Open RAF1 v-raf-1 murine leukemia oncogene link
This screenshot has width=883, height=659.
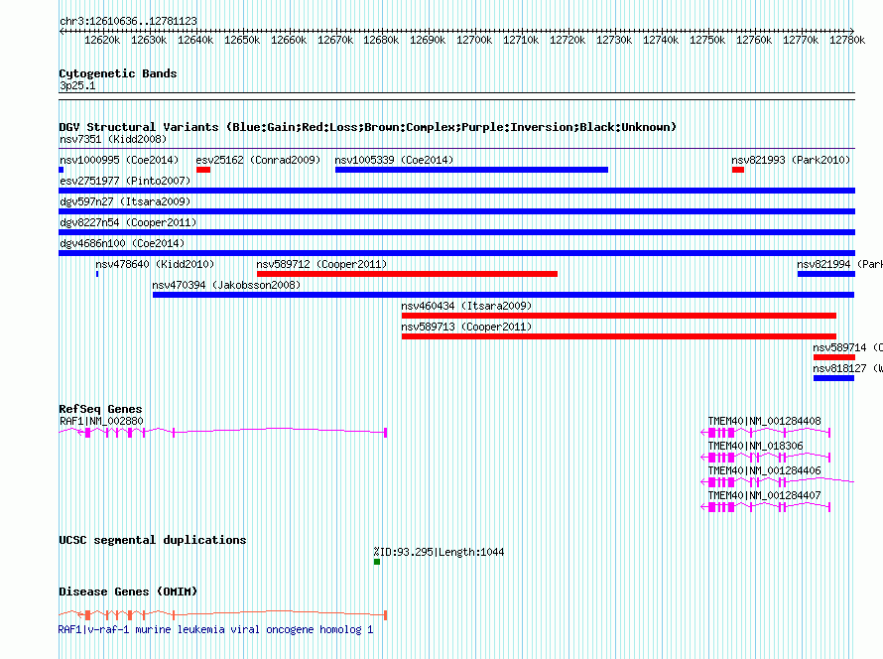(x=215, y=629)
